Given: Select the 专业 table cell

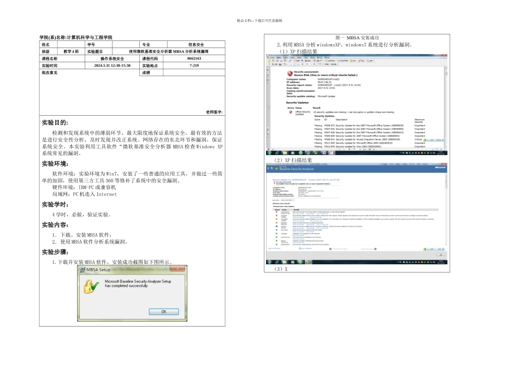Looking at the screenshot, I should (154, 44).
